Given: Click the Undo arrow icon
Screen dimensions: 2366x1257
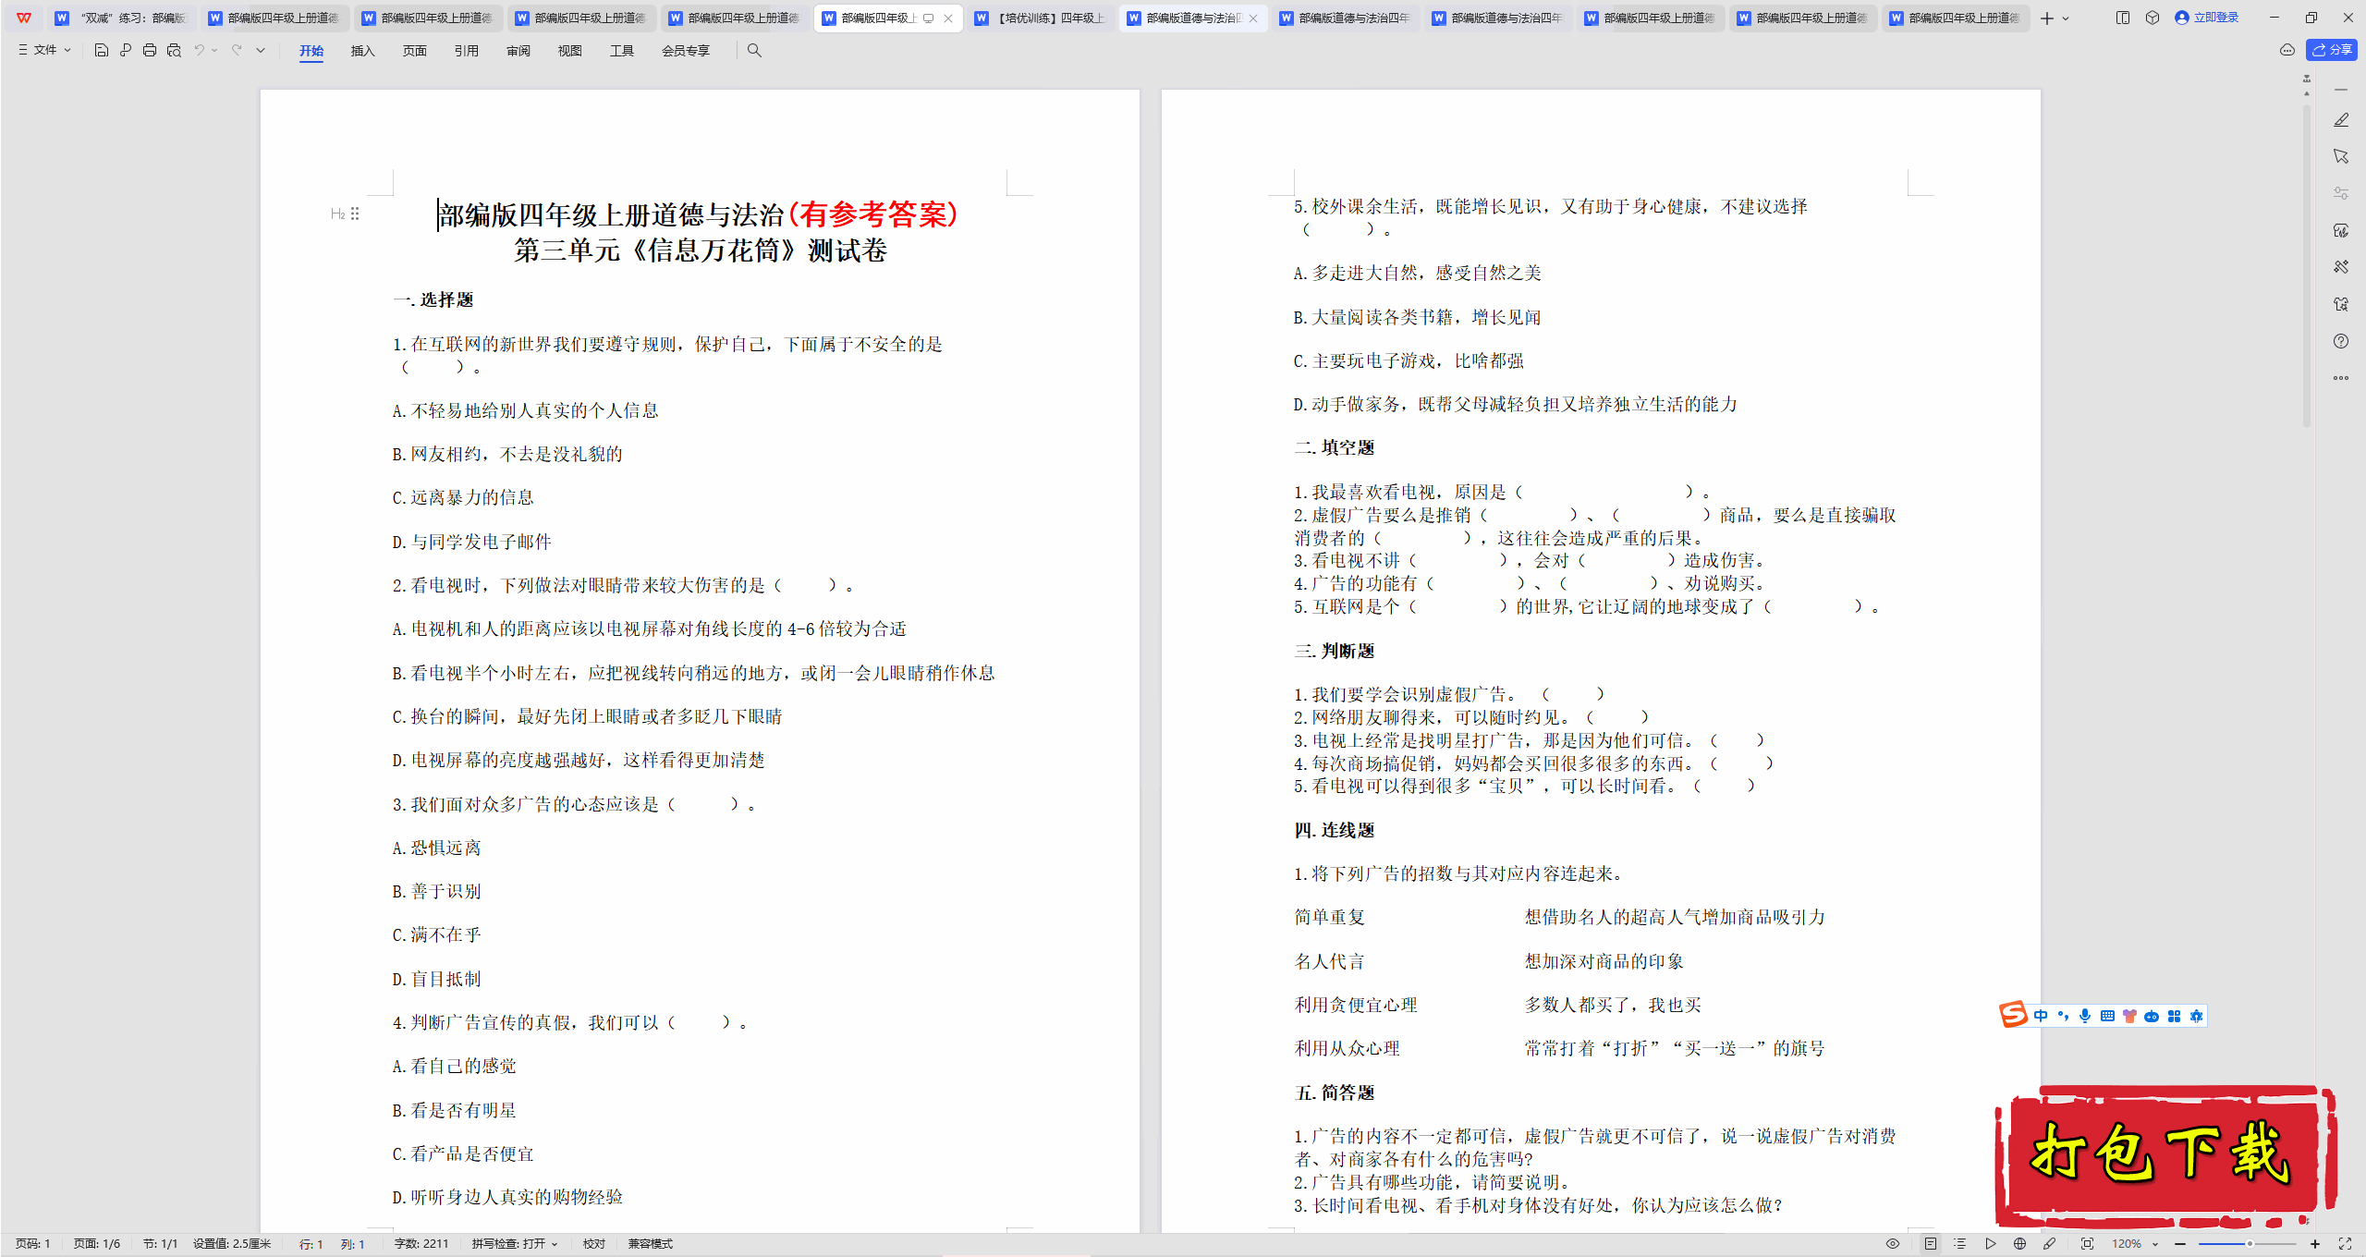Looking at the screenshot, I should (199, 51).
